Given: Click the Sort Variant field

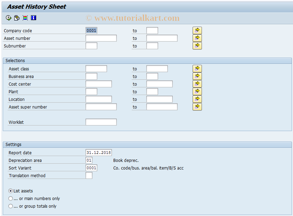Looking at the screenshot, I should [91, 168].
